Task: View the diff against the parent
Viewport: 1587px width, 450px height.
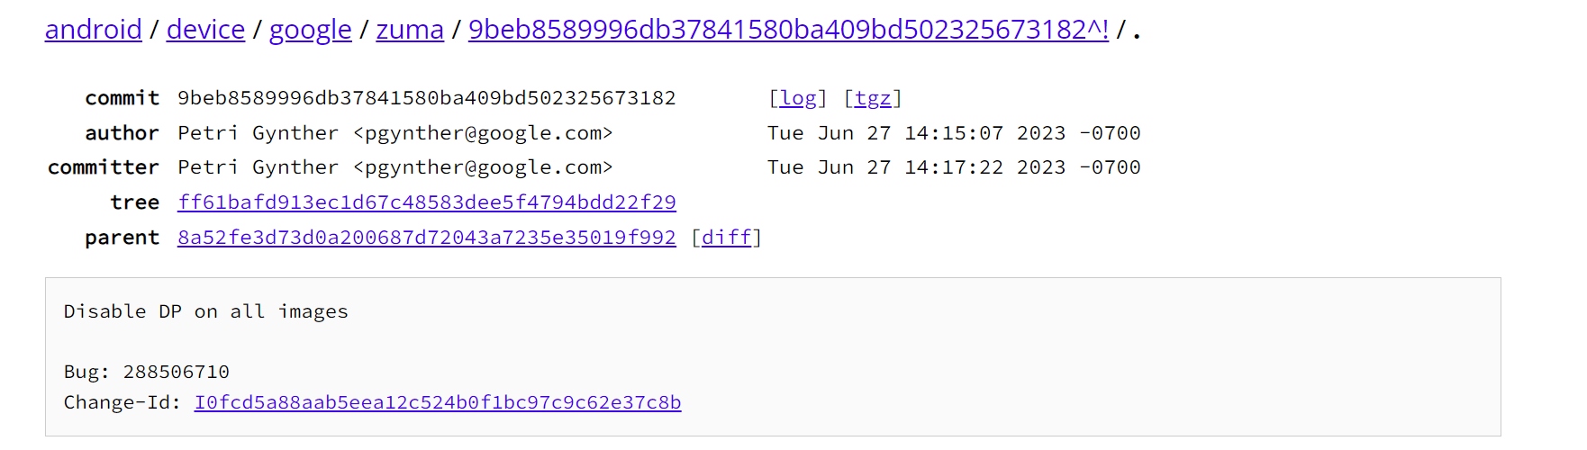Action: click(x=726, y=238)
